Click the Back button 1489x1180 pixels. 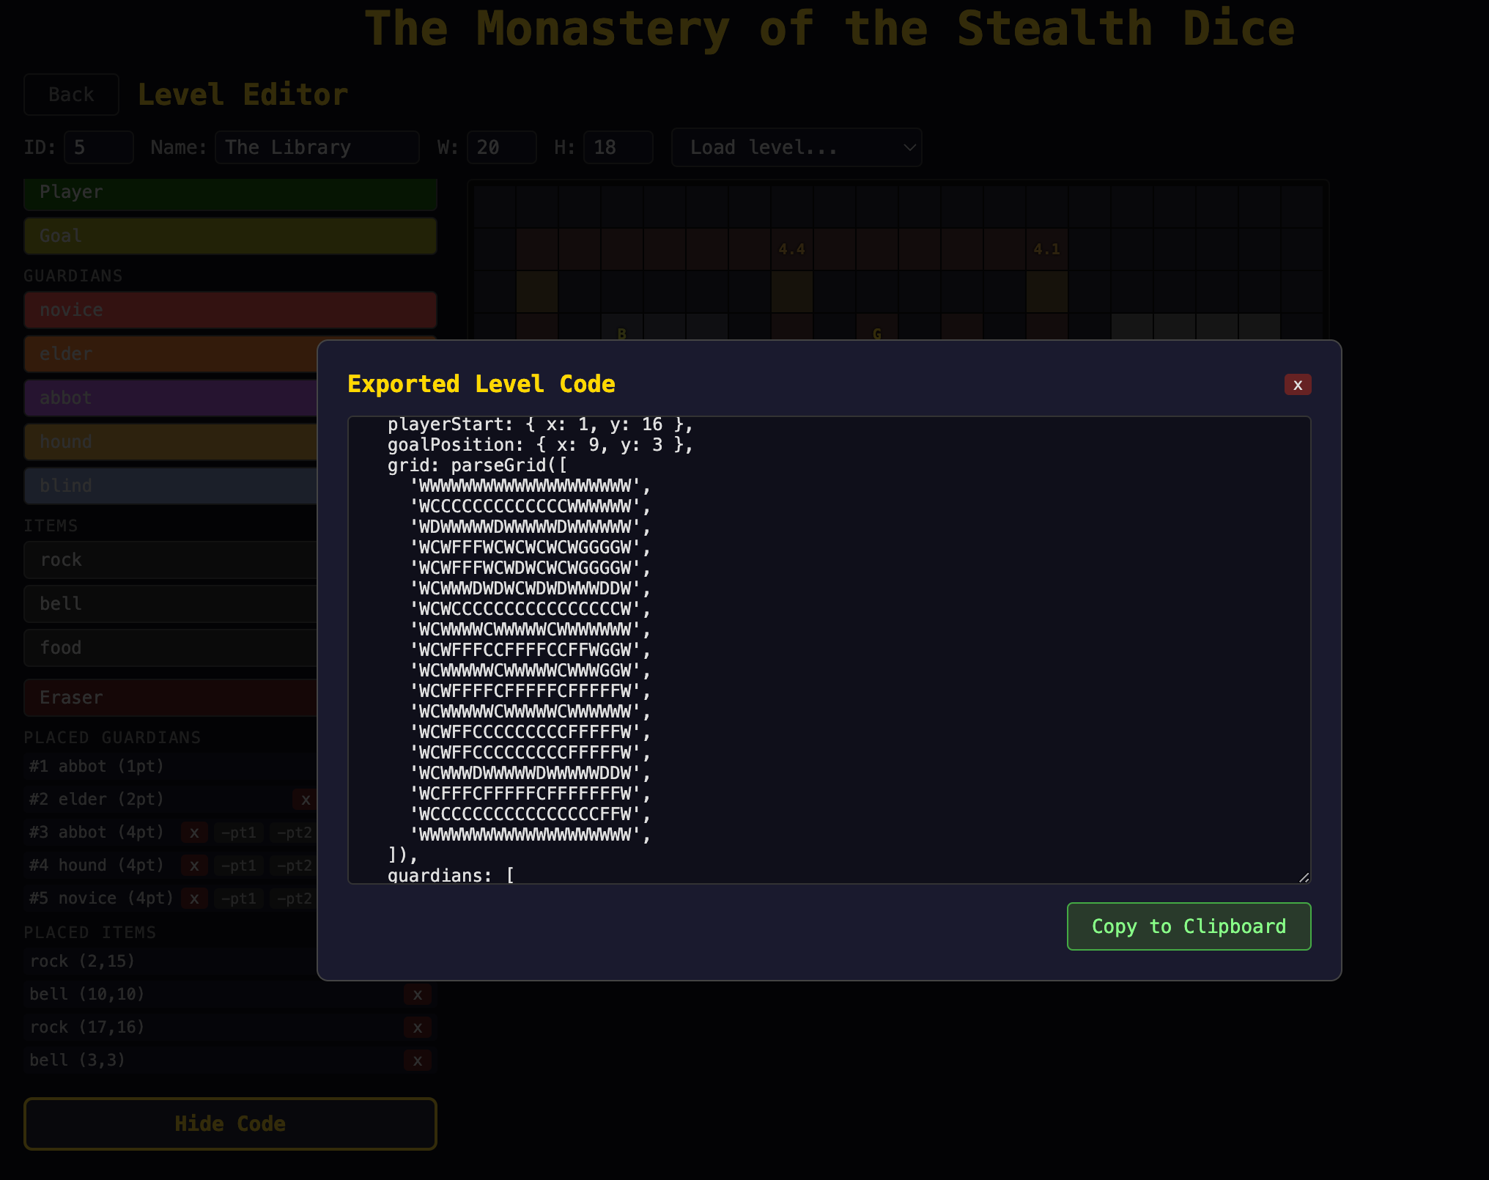(x=71, y=95)
